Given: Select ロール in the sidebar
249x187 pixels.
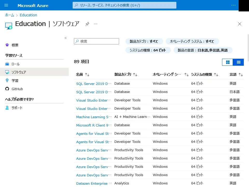Looking at the screenshot, I should (16, 64).
